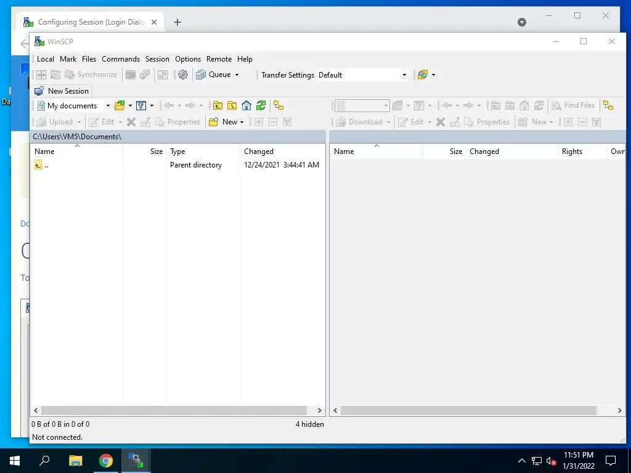
Task: Click local scrollbar right arrow
Action: click(320, 410)
